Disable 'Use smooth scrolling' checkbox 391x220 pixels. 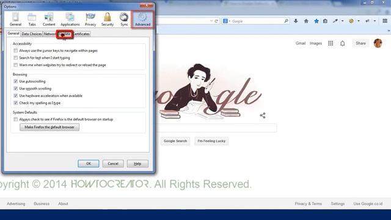click(x=16, y=89)
